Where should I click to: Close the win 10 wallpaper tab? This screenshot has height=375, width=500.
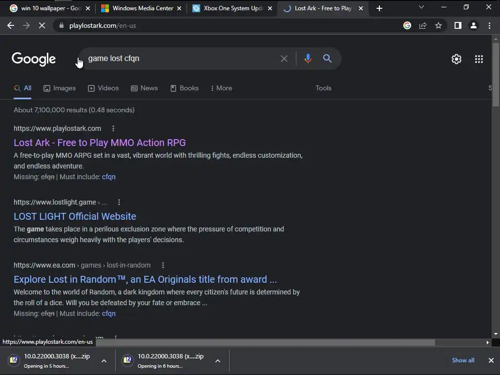click(88, 8)
